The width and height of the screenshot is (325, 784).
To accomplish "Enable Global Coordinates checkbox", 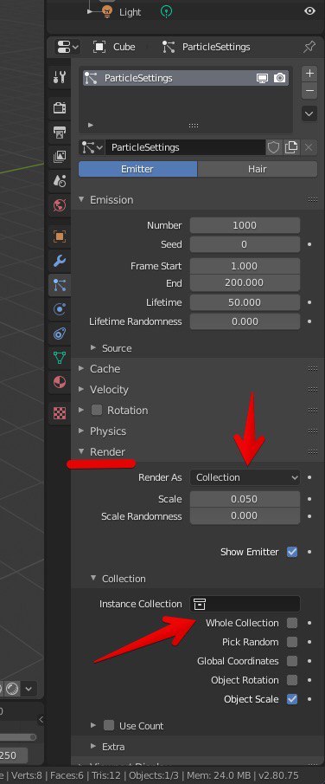I will [x=292, y=661].
